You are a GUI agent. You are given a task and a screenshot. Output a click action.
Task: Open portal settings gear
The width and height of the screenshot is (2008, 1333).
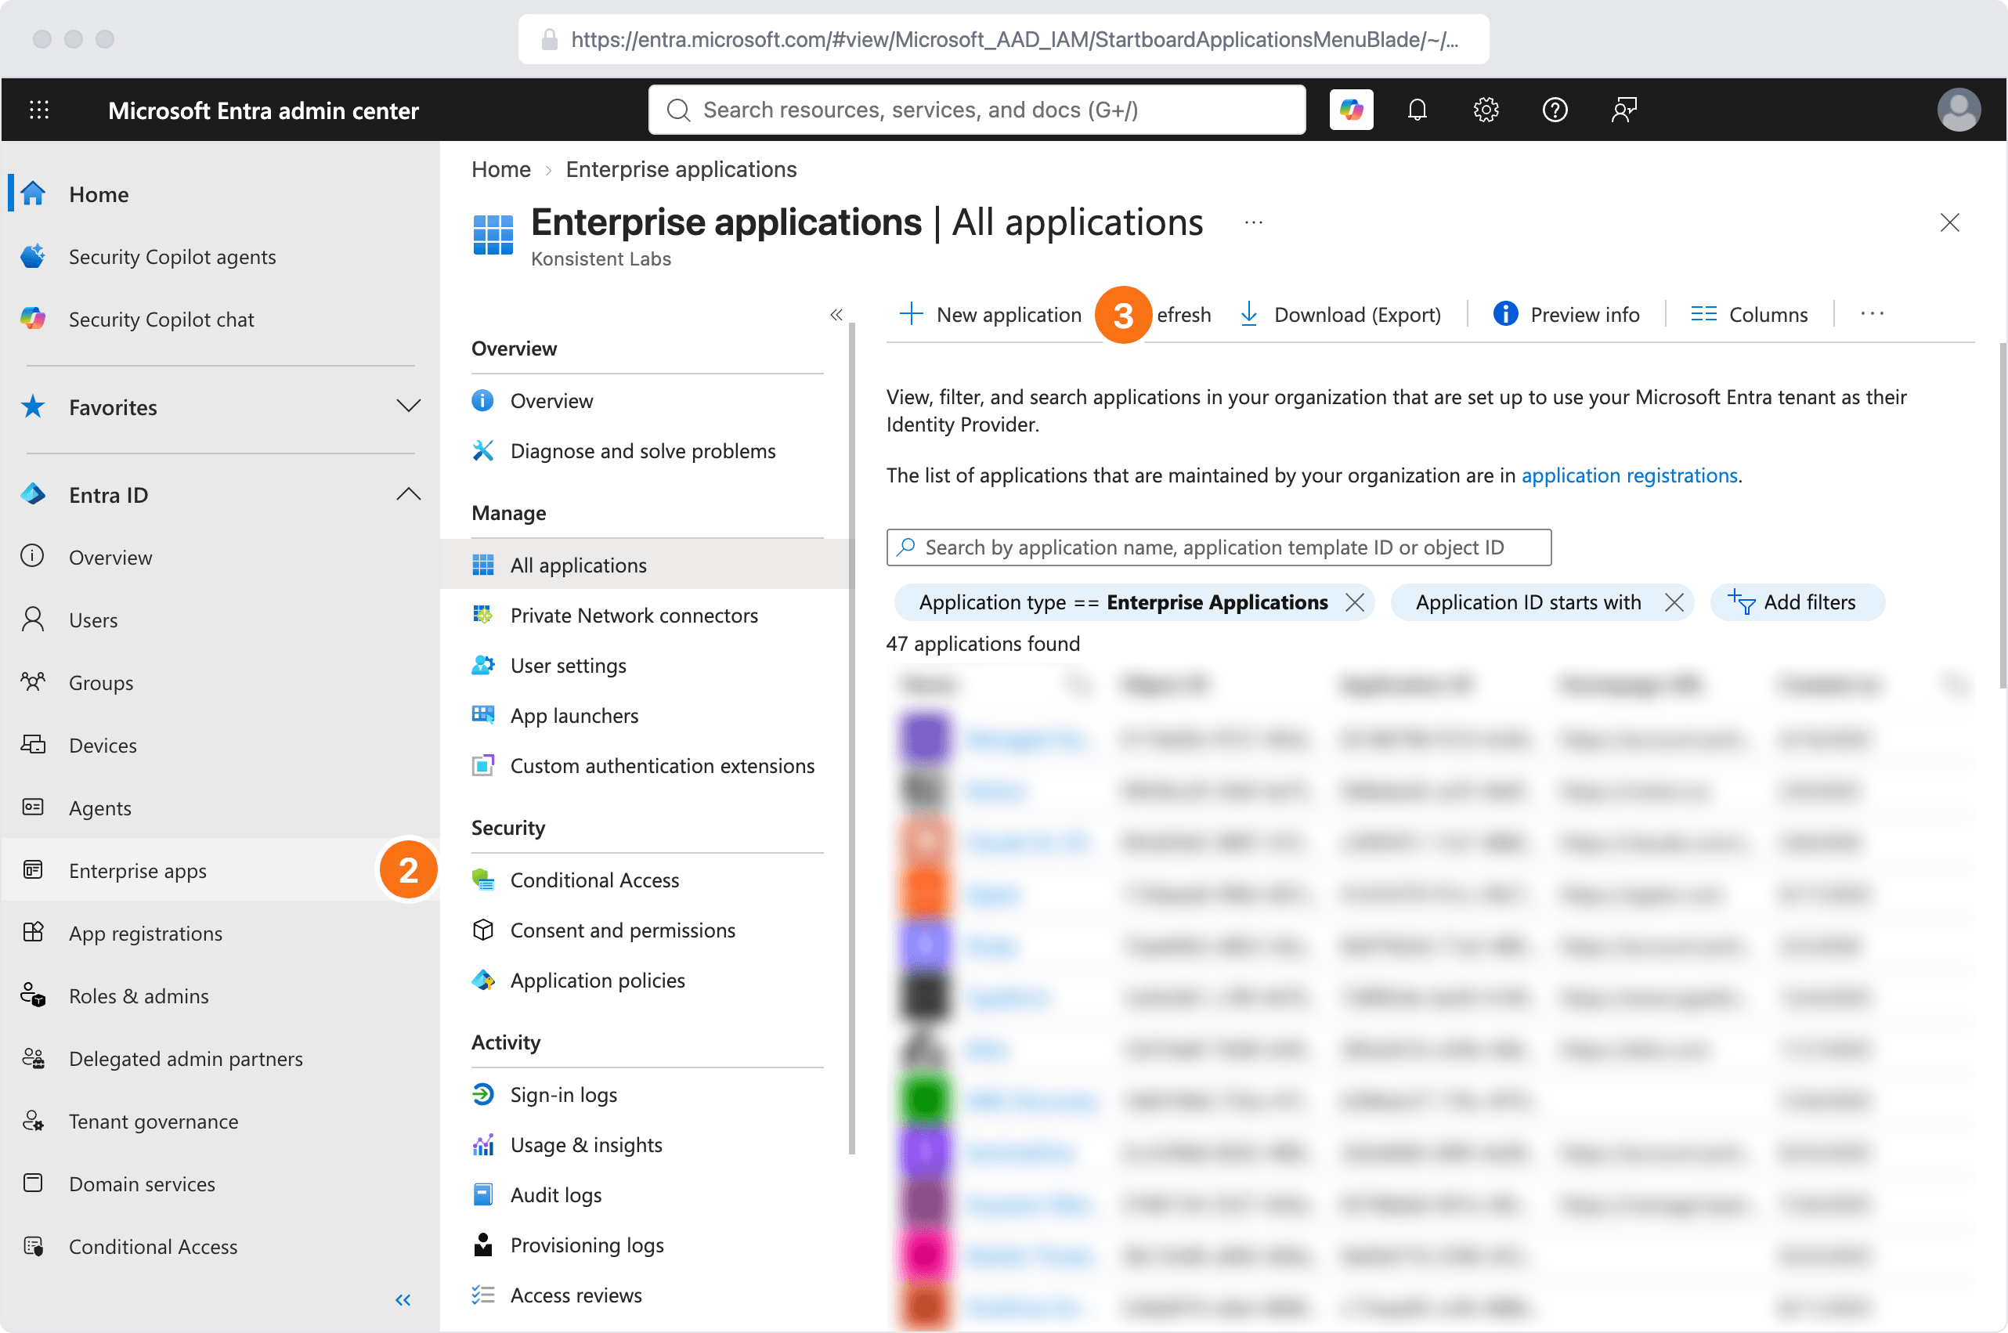pos(1486,110)
